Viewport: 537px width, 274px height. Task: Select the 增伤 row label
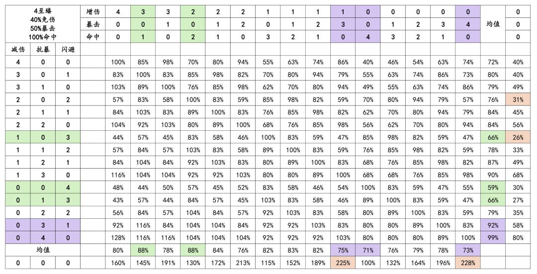pyautogui.click(x=92, y=11)
